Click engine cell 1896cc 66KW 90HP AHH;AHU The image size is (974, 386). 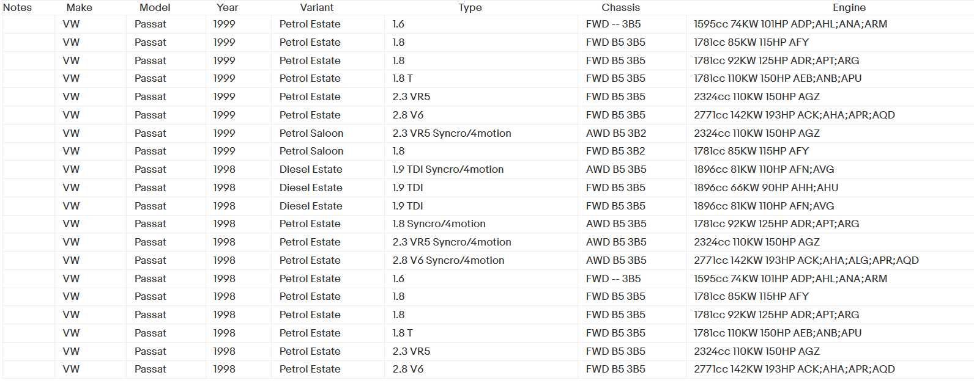pyautogui.click(x=766, y=188)
